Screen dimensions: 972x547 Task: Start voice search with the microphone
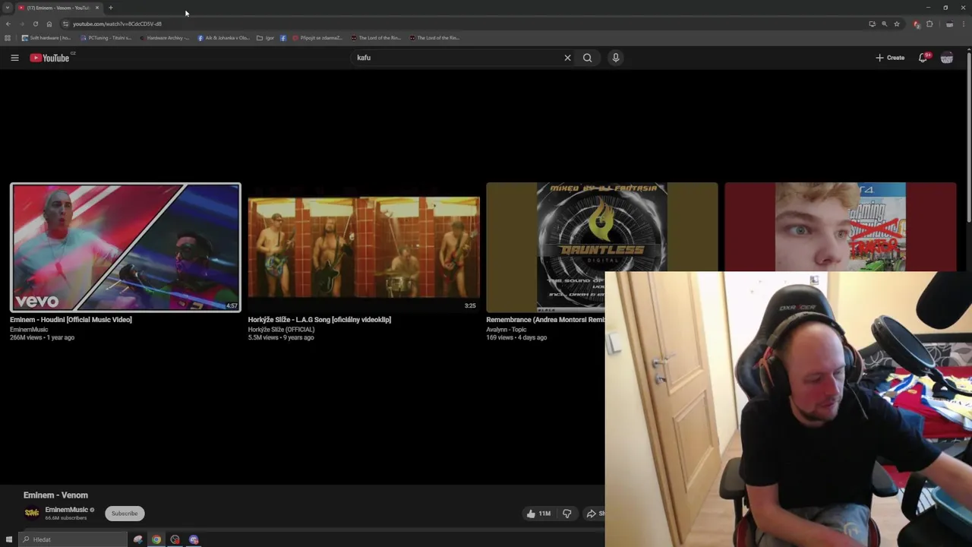pos(616,58)
